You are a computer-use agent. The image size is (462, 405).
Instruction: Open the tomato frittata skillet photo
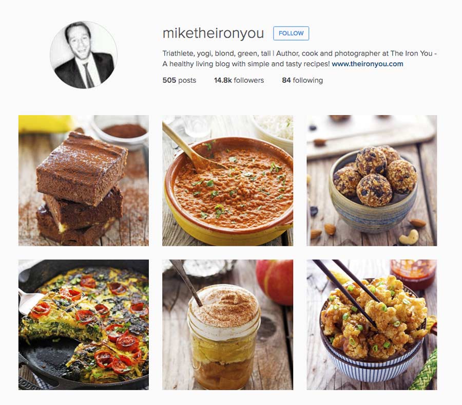[84, 325]
